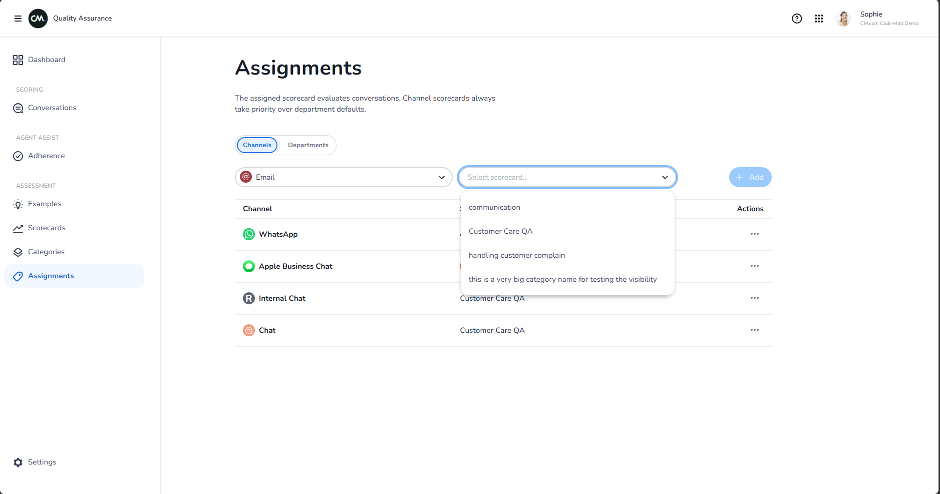Expand the Email channel dropdown

coord(344,177)
